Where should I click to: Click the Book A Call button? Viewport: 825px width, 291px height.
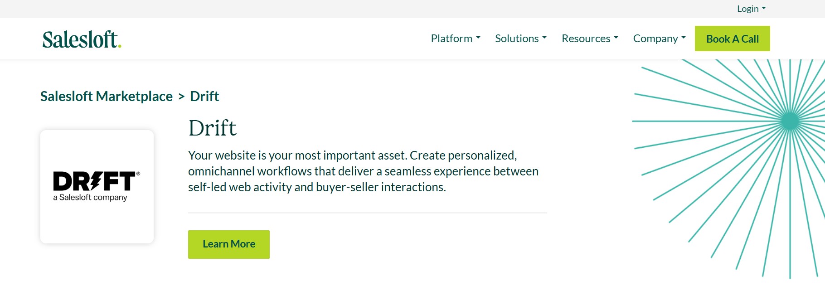click(732, 39)
